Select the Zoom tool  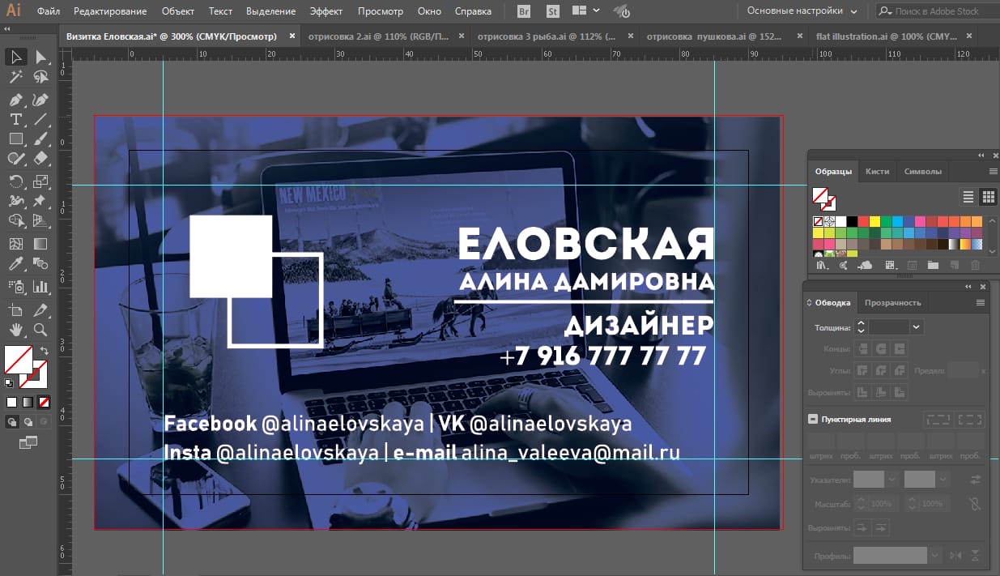point(40,330)
